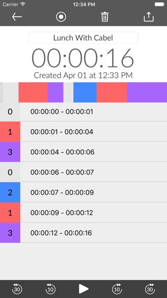Skip forward 30 seconds

pos(150,289)
